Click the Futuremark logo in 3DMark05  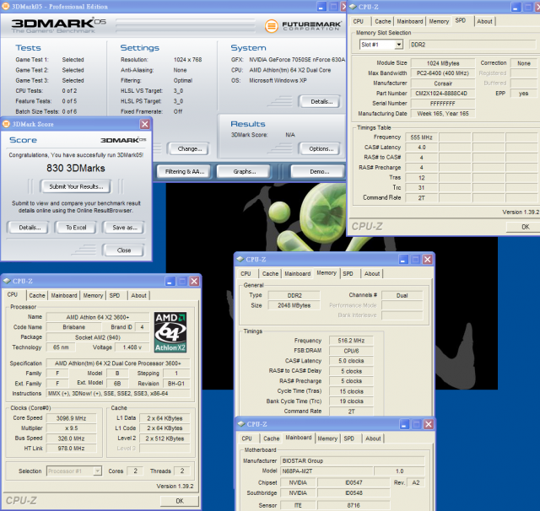(x=303, y=26)
